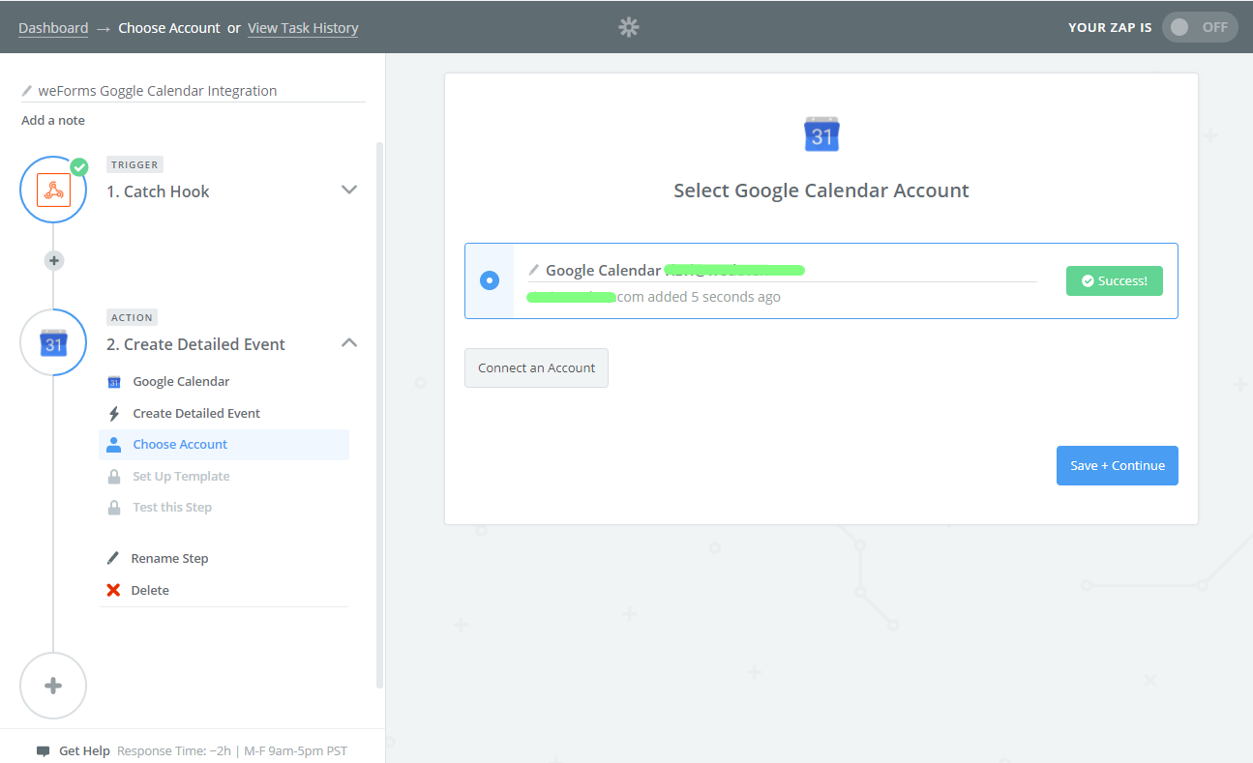This screenshot has height=763, width=1253.
Task: Collapse the Create Detailed Event step
Action: [350, 342]
